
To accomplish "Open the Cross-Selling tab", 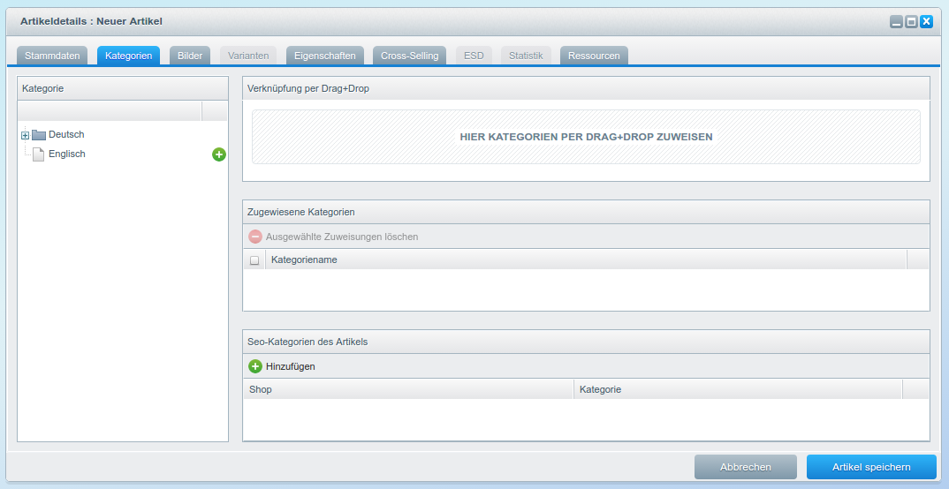I will pyautogui.click(x=409, y=56).
